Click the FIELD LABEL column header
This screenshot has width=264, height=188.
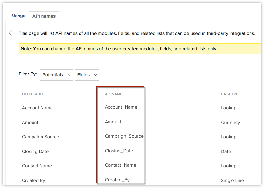33,94
